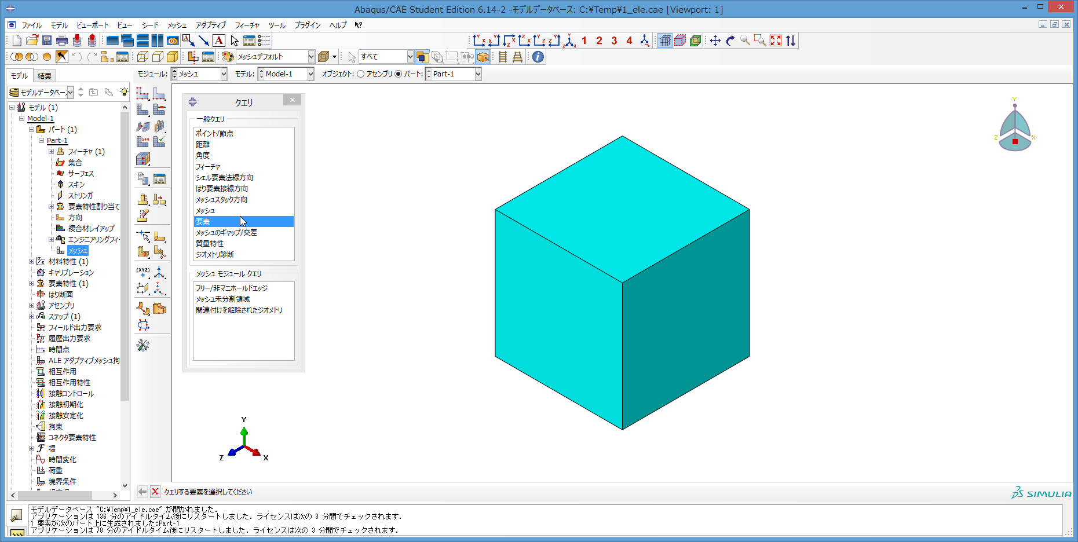Click the create text annotation icon
The width and height of the screenshot is (1078, 542).
pyautogui.click(x=219, y=41)
